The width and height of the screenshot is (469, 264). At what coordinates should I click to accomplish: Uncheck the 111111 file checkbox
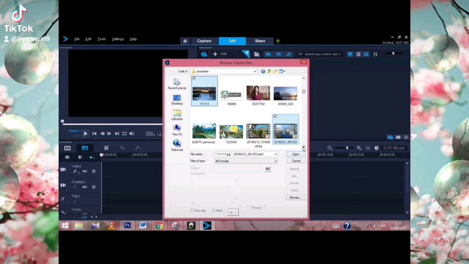(x=194, y=78)
